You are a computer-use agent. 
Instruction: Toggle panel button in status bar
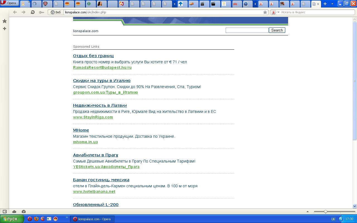(4, 212)
